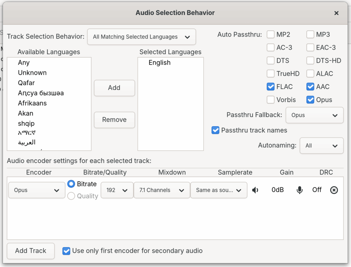351x267 pixels.
Task: Select English in Selected Languages
Action: point(160,63)
